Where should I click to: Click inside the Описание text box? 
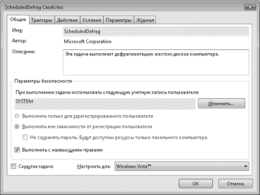[155, 62]
